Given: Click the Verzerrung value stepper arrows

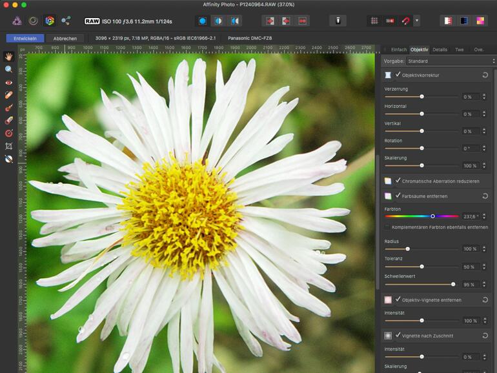Looking at the screenshot, I should 484,97.
